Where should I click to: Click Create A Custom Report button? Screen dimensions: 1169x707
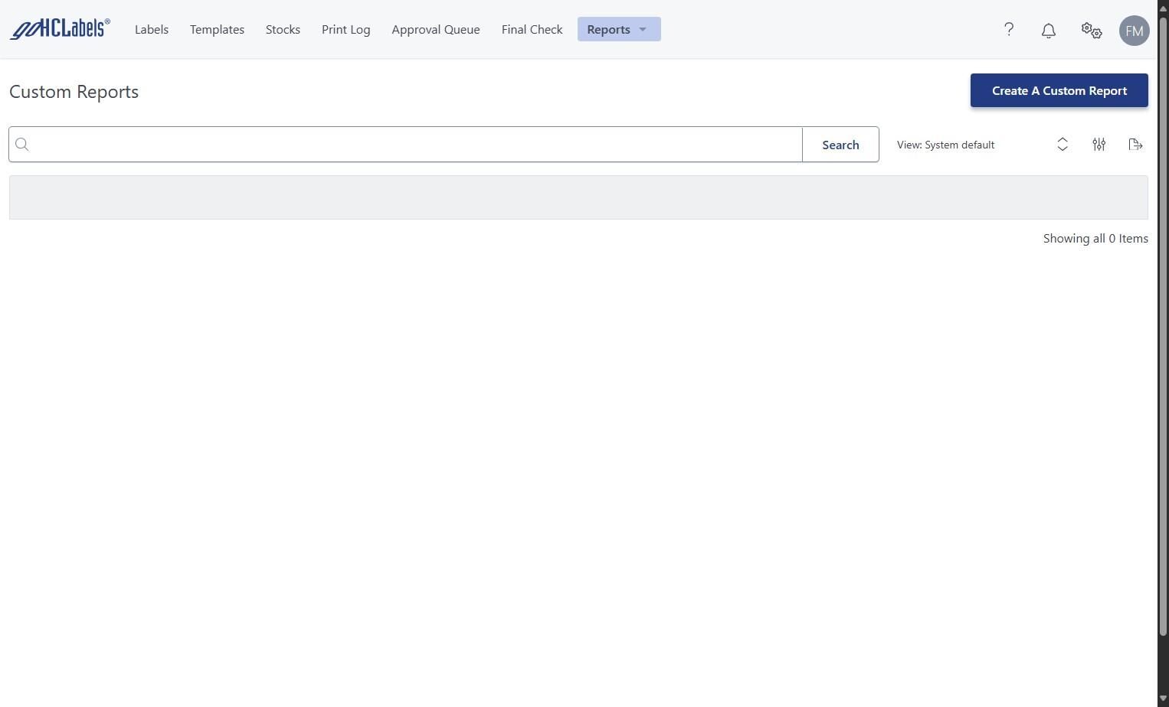pos(1059,90)
